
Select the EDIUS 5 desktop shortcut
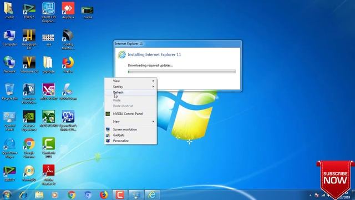tap(29, 10)
